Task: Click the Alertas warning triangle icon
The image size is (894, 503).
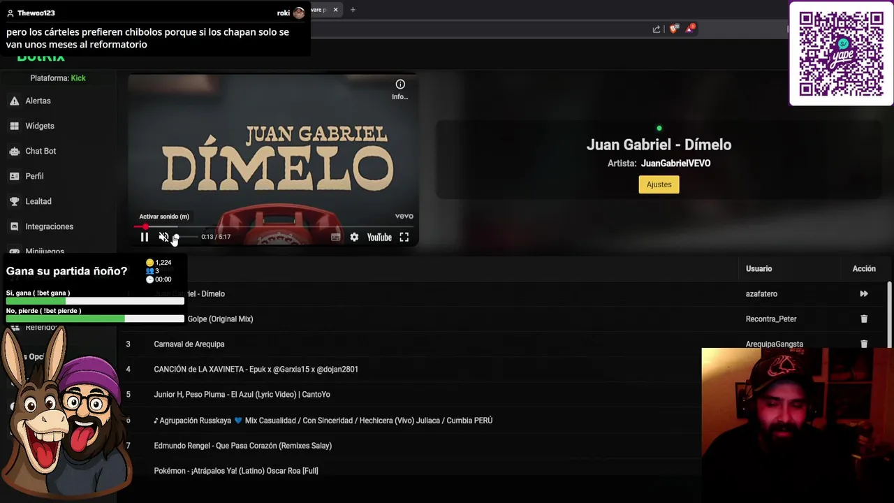Action: [14, 101]
